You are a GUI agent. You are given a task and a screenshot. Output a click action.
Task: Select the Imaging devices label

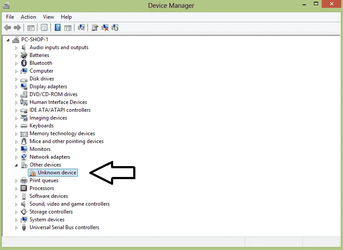[48, 118]
